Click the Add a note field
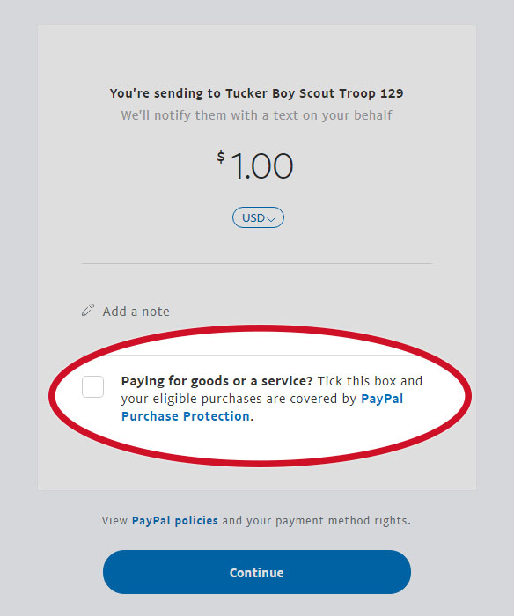Screen dimensions: 514x616 136,312
